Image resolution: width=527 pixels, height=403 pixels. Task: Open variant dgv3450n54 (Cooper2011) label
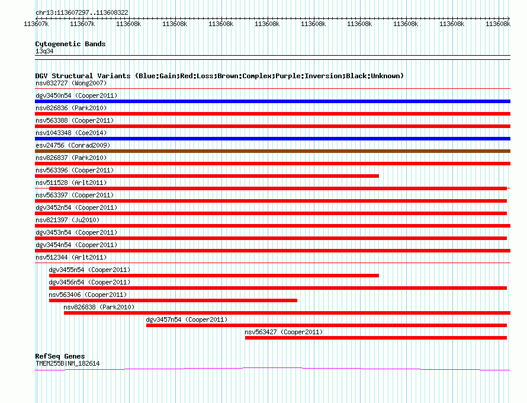point(76,95)
